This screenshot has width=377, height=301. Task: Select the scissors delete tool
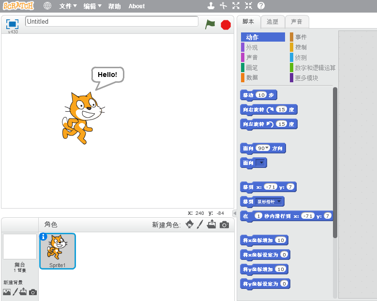pos(224,6)
